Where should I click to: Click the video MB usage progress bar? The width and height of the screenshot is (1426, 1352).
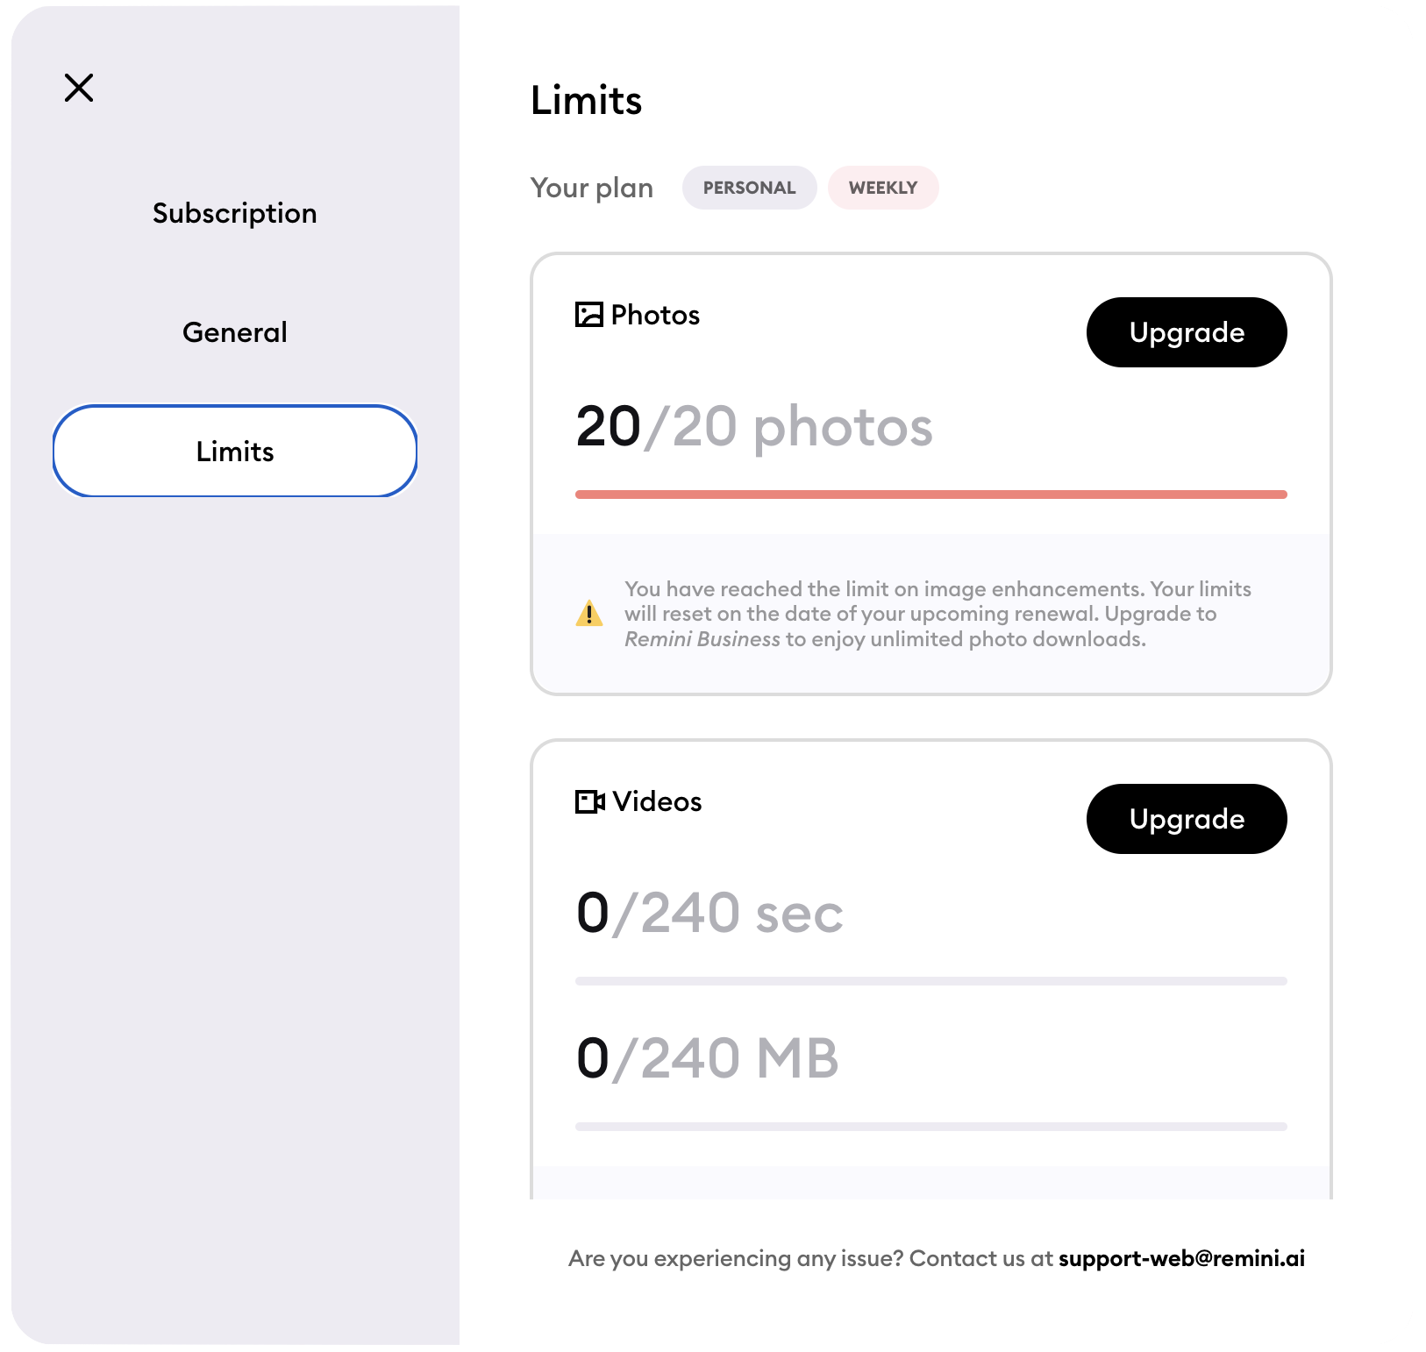pyautogui.click(x=931, y=1126)
